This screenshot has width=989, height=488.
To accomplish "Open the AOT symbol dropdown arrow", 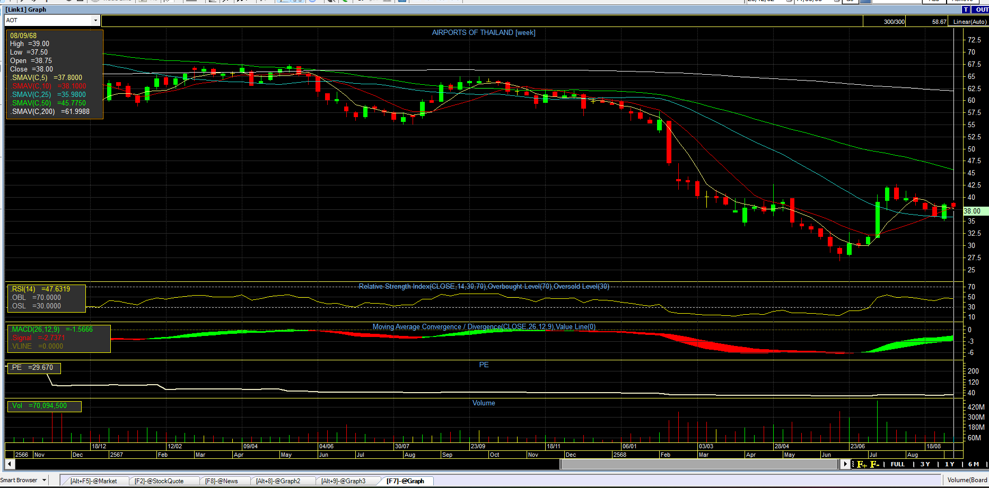I will pyautogui.click(x=95, y=21).
